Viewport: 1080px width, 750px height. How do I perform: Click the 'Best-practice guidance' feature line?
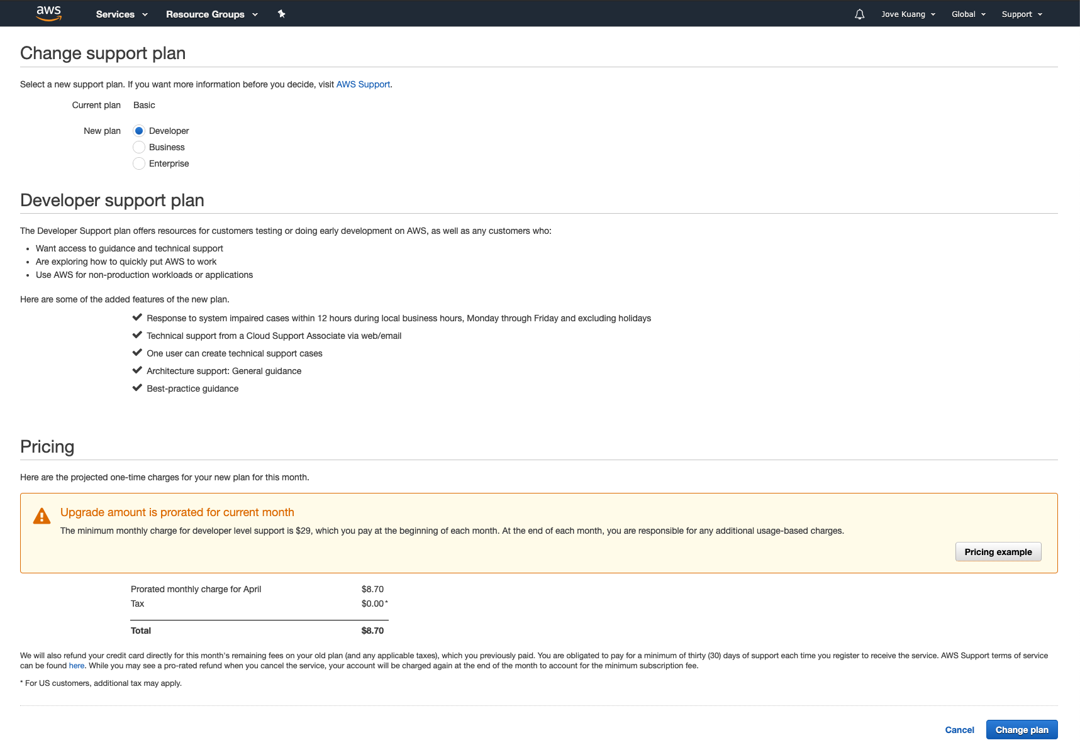coord(192,389)
